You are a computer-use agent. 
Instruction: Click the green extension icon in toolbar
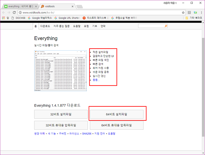point(195,13)
